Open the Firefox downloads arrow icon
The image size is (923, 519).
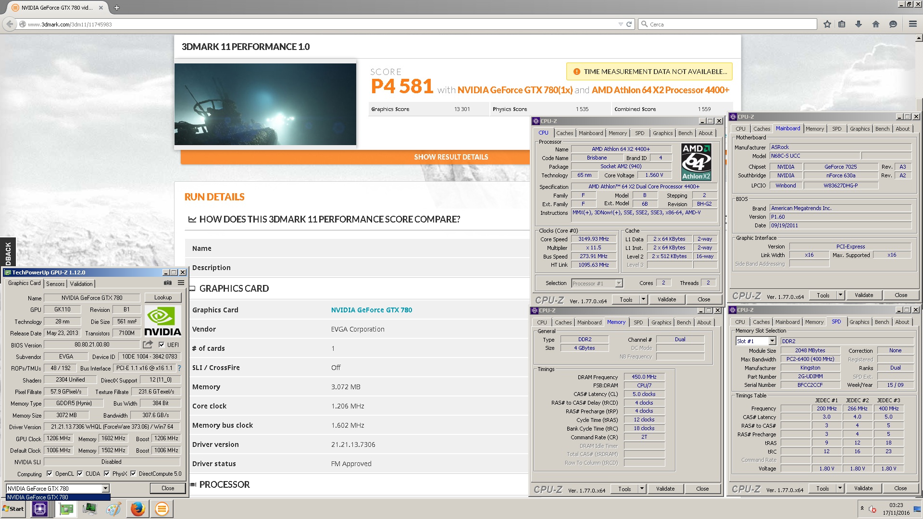click(x=859, y=24)
